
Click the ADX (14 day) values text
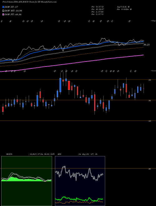(88, 154)
